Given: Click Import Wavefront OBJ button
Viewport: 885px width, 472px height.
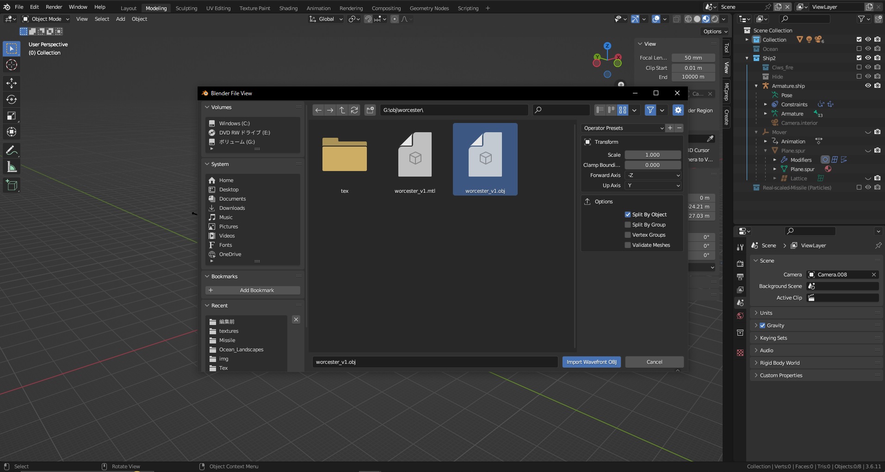Looking at the screenshot, I should point(591,362).
